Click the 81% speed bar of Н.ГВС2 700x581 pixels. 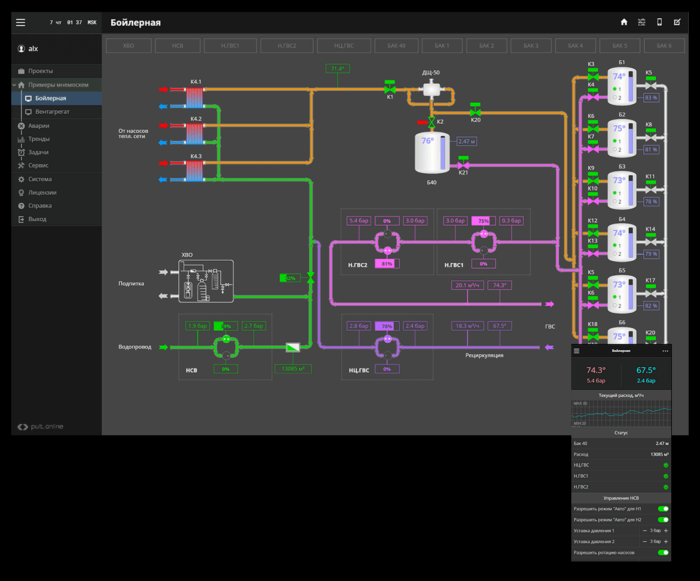click(387, 264)
